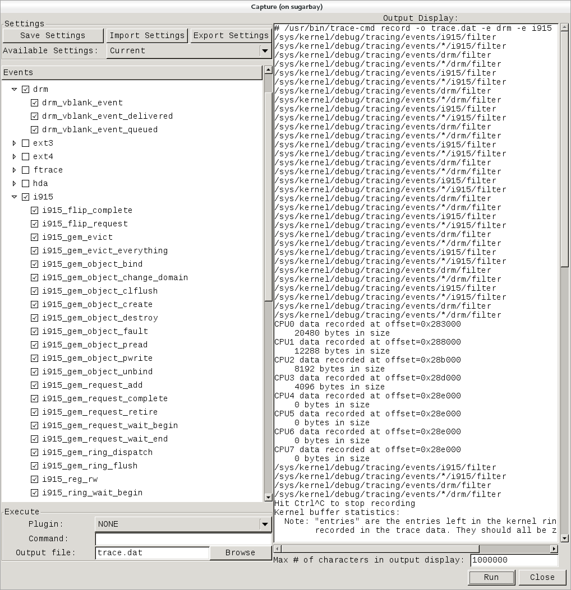This screenshot has height=590, width=571.
Task: Click Export Settings
Action: pyautogui.click(x=230, y=35)
